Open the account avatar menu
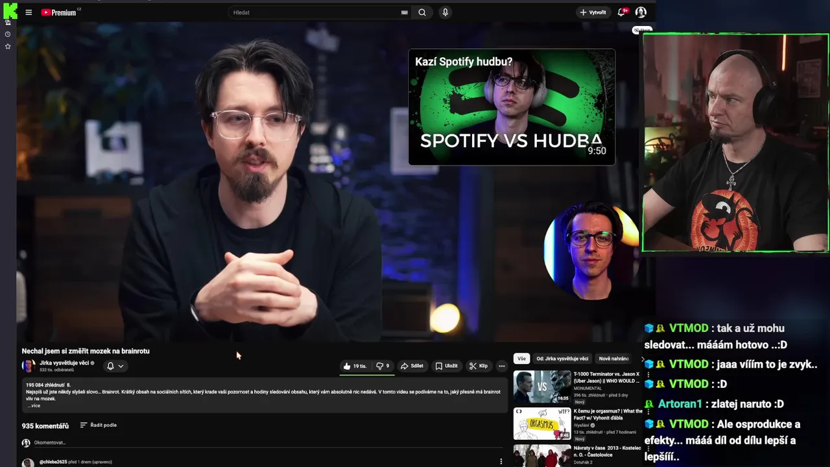Image resolution: width=830 pixels, height=467 pixels. click(641, 12)
